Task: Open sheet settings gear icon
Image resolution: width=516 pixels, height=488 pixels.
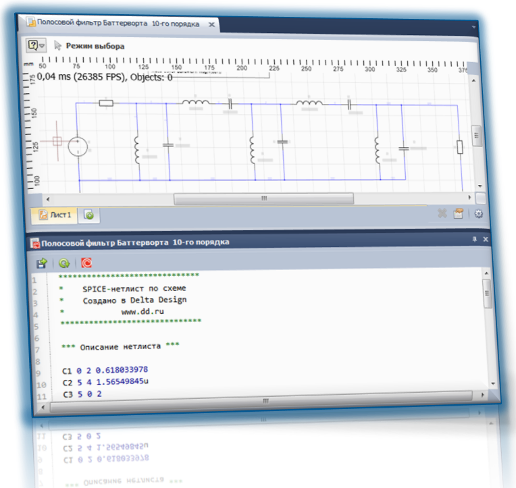Action: [x=478, y=214]
